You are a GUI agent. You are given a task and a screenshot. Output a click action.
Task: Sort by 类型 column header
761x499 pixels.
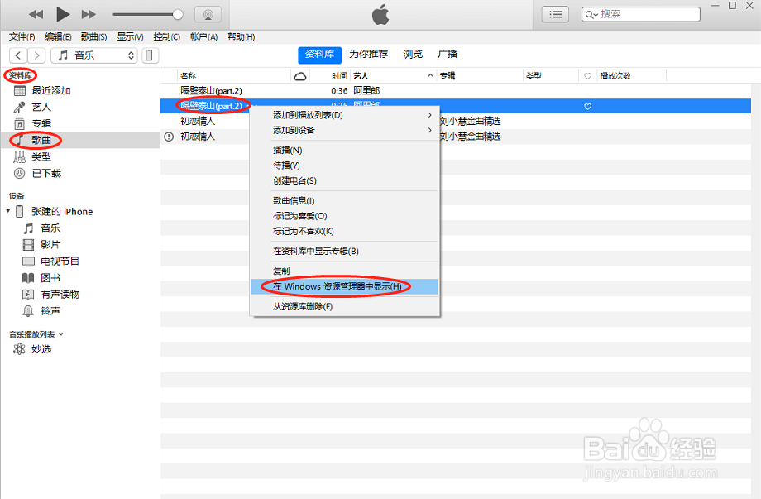coord(534,76)
